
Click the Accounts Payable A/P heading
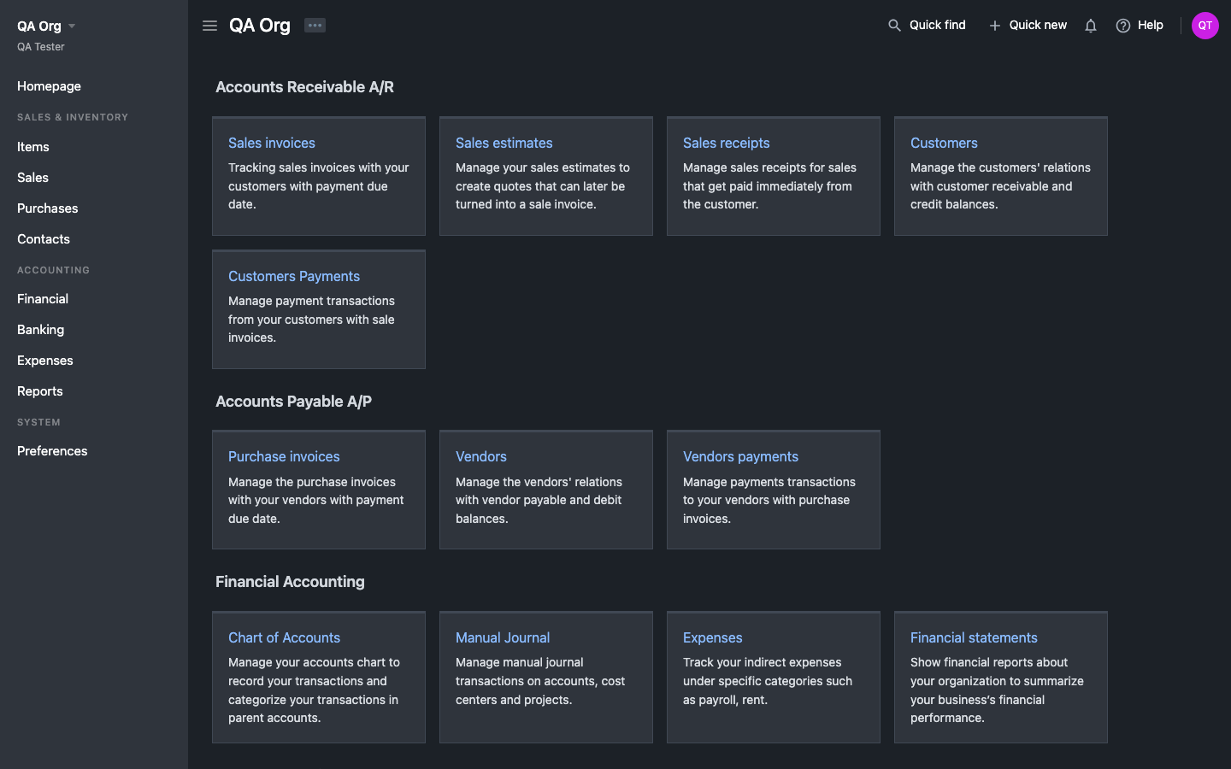tap(294, 402)
